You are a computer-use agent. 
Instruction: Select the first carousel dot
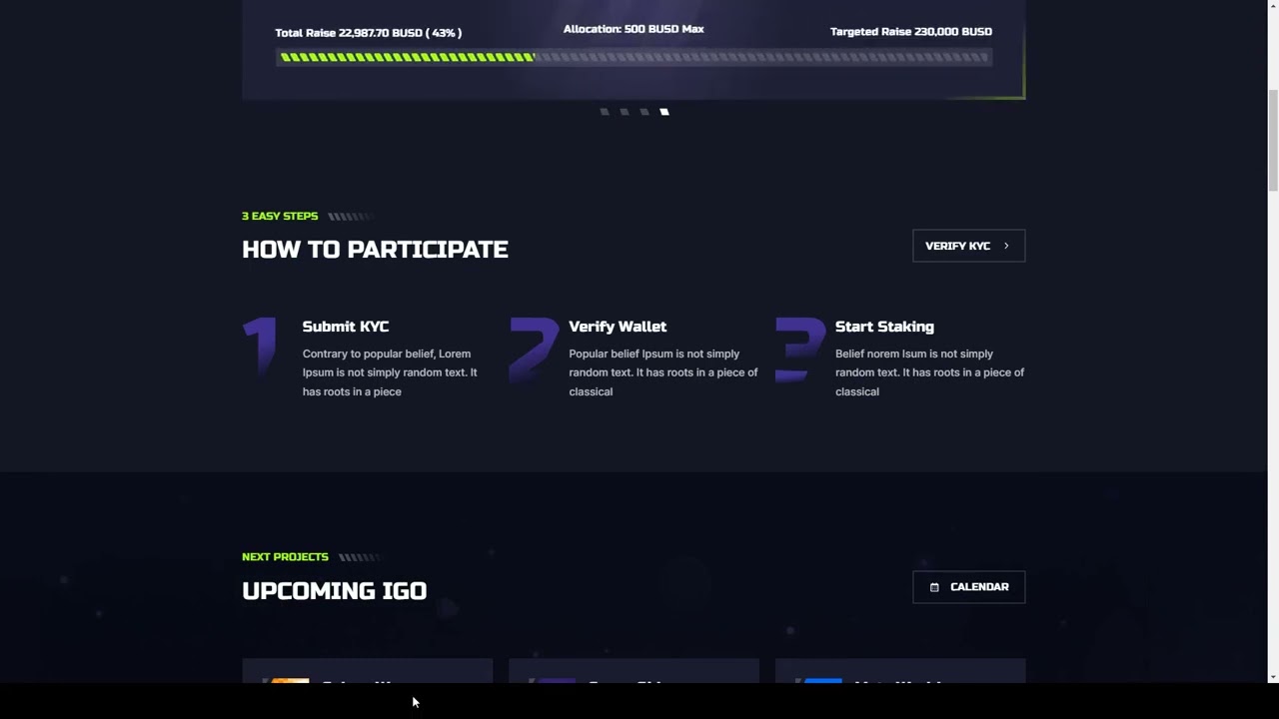(604, 112)
